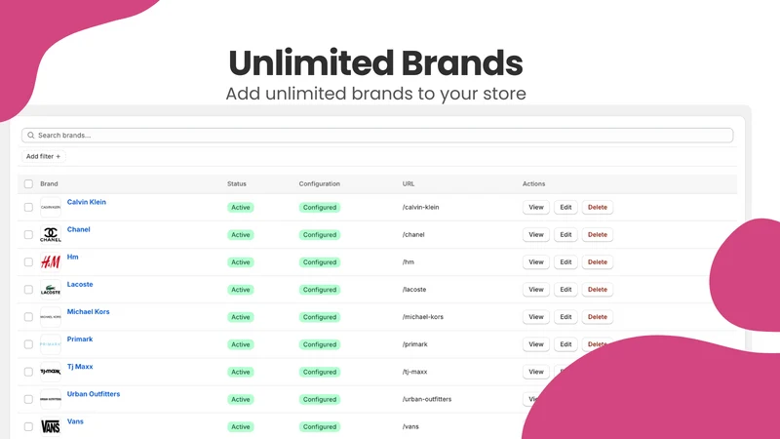The height and width of the screenshot is (439, 780).
Task: Click Edit button for Chanel
Action: (x=565, y=234)
